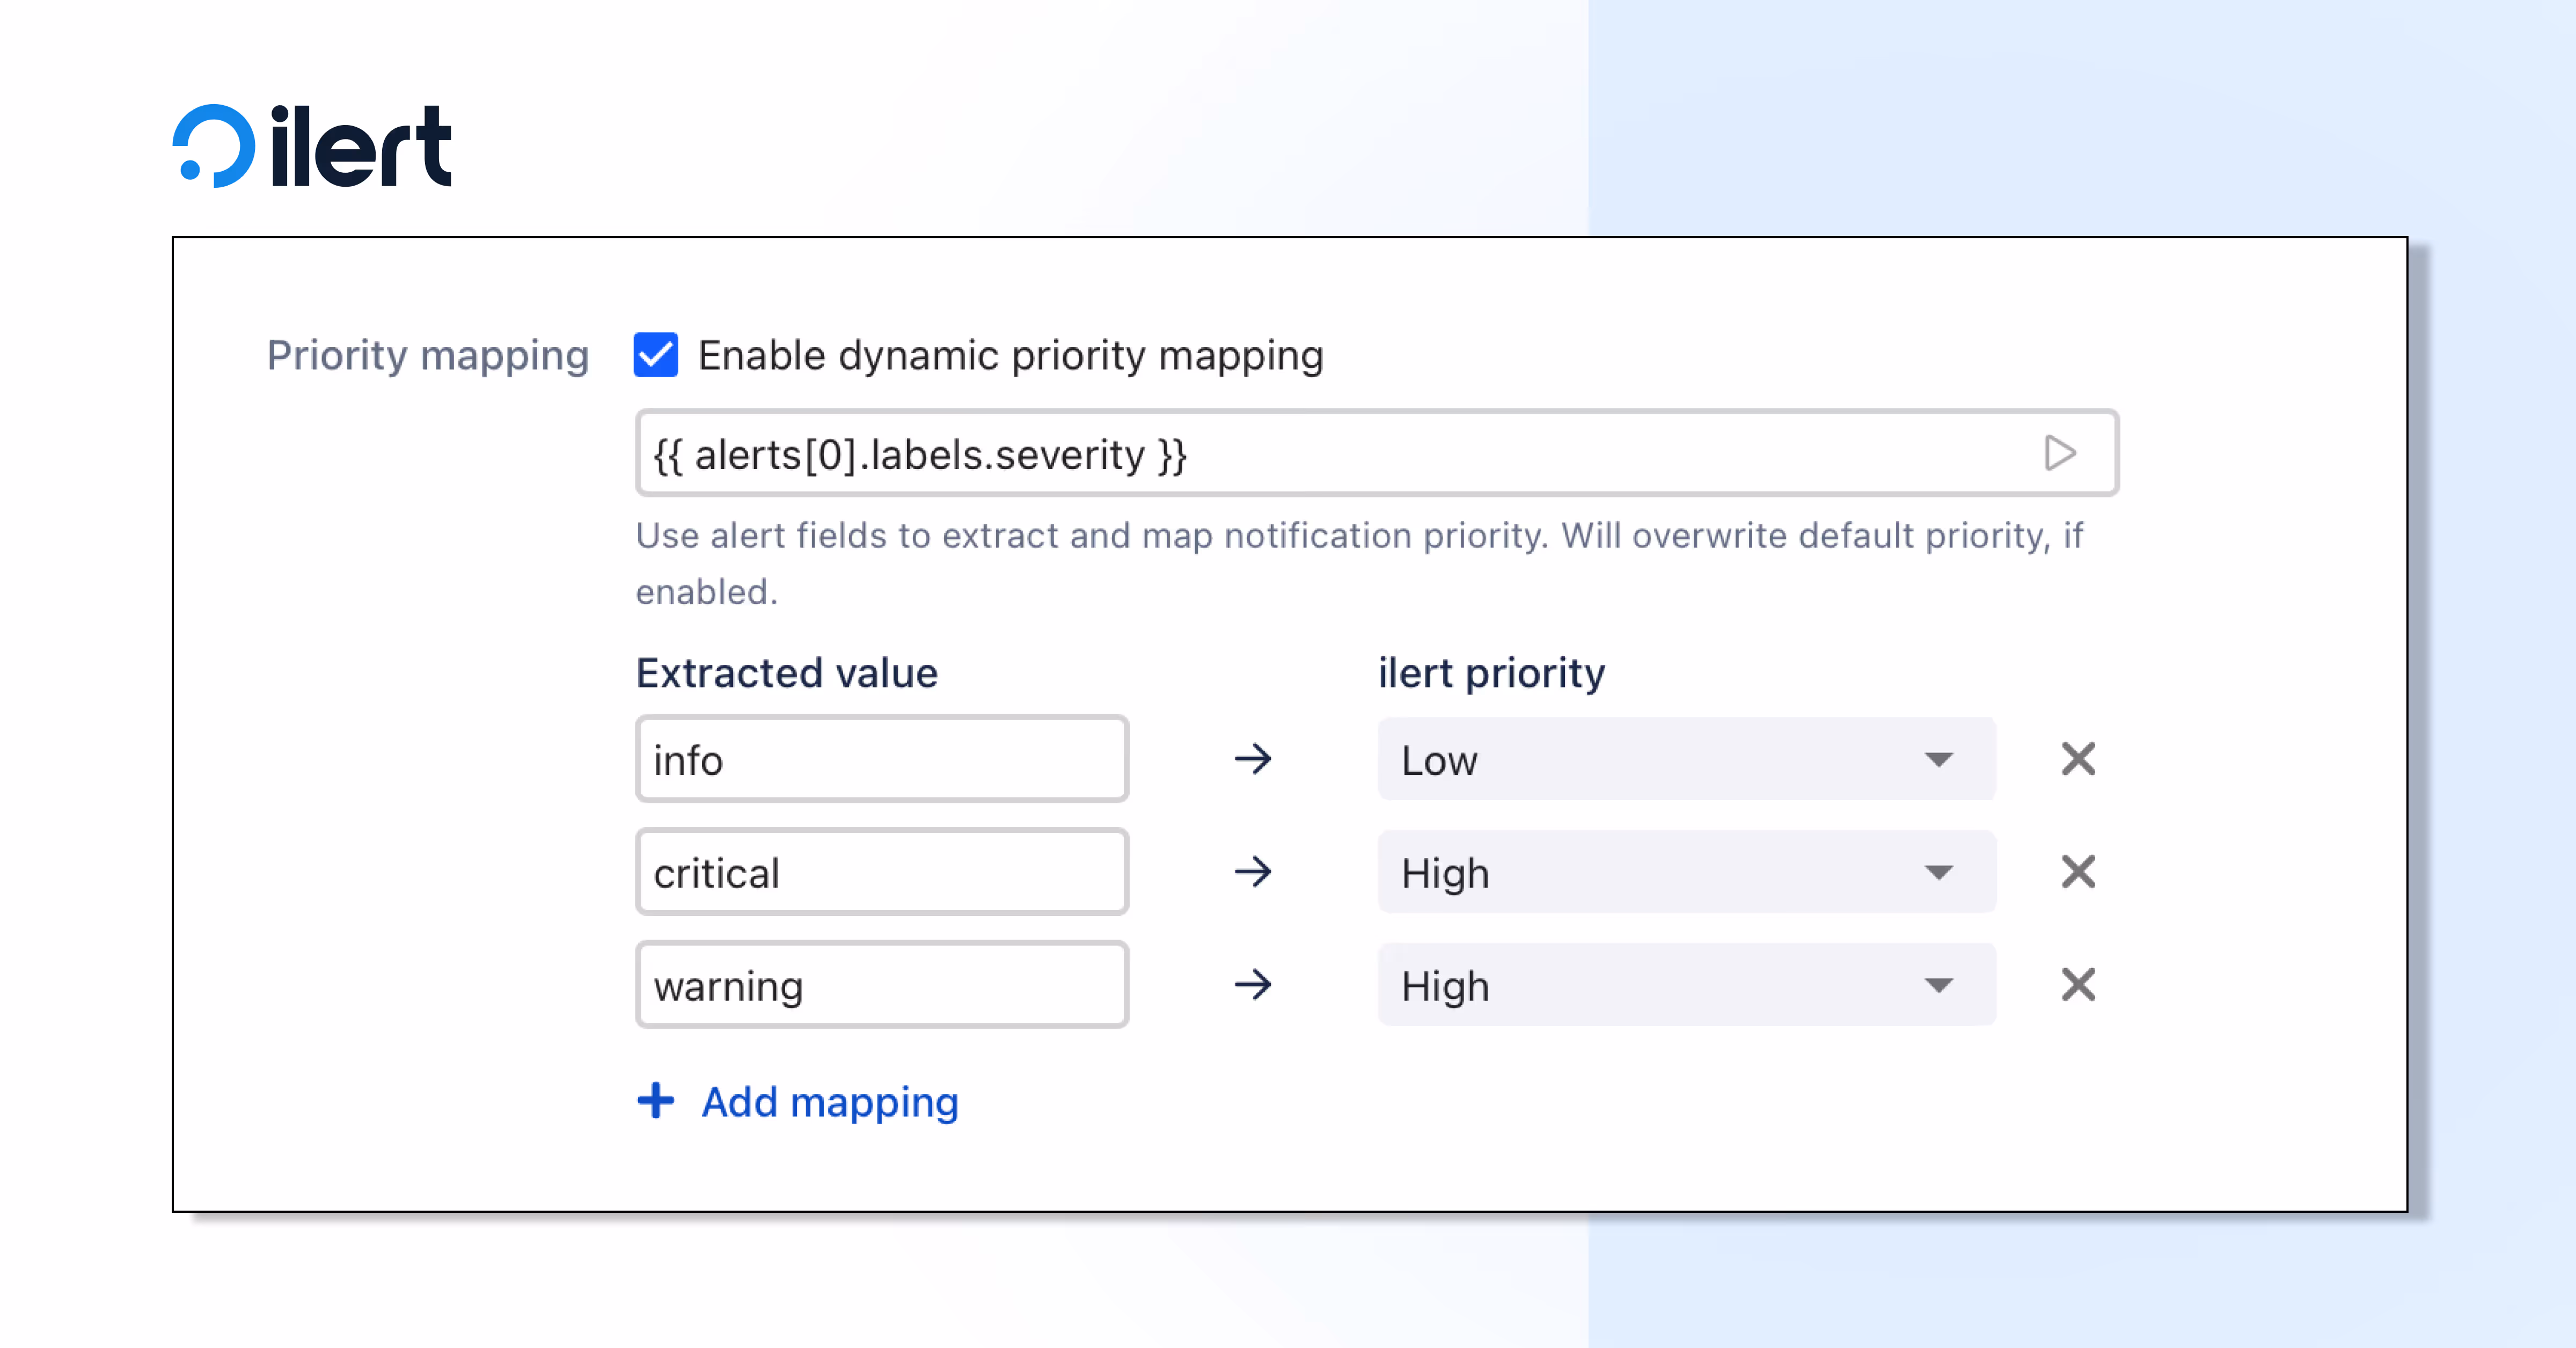Open the High priority dropdown for critical

(x=1686, y=872)
